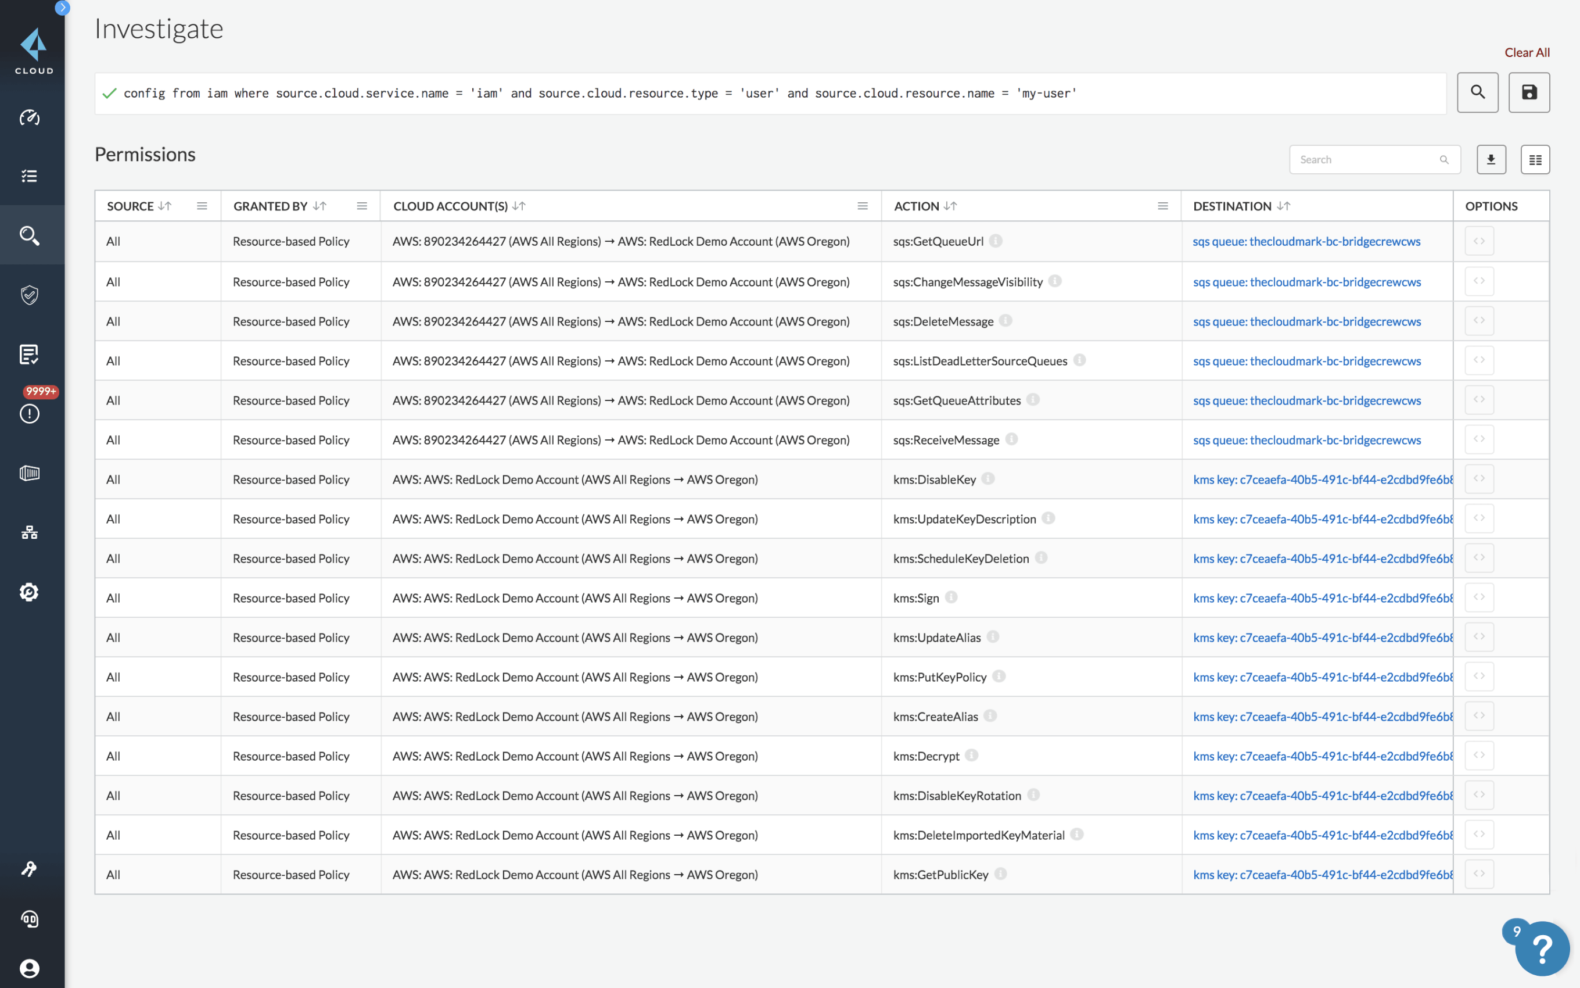Download the permissions table
The image size is (1580, 988).
point(1491,159)
